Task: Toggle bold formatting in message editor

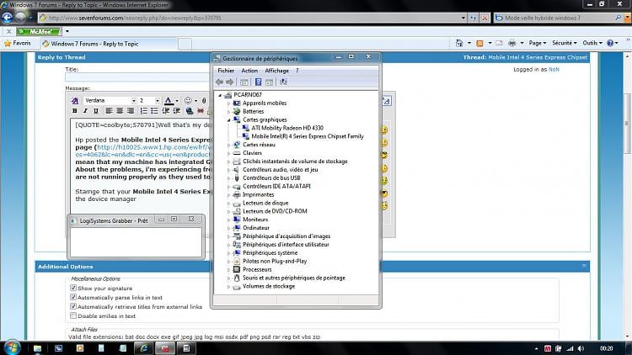Action: [74, 111]
